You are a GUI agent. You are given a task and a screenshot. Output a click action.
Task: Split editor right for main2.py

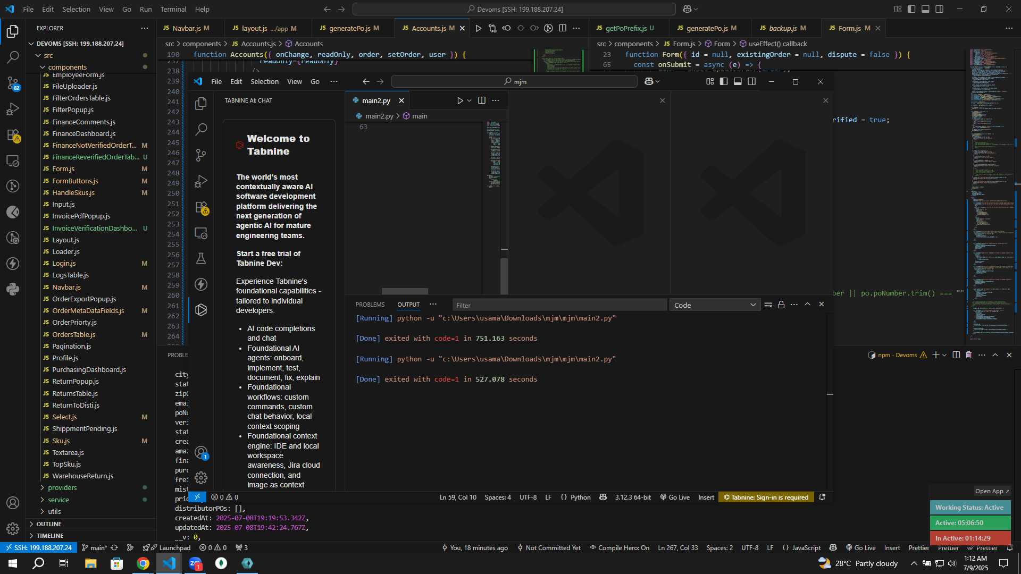click(x=482, y=100)
